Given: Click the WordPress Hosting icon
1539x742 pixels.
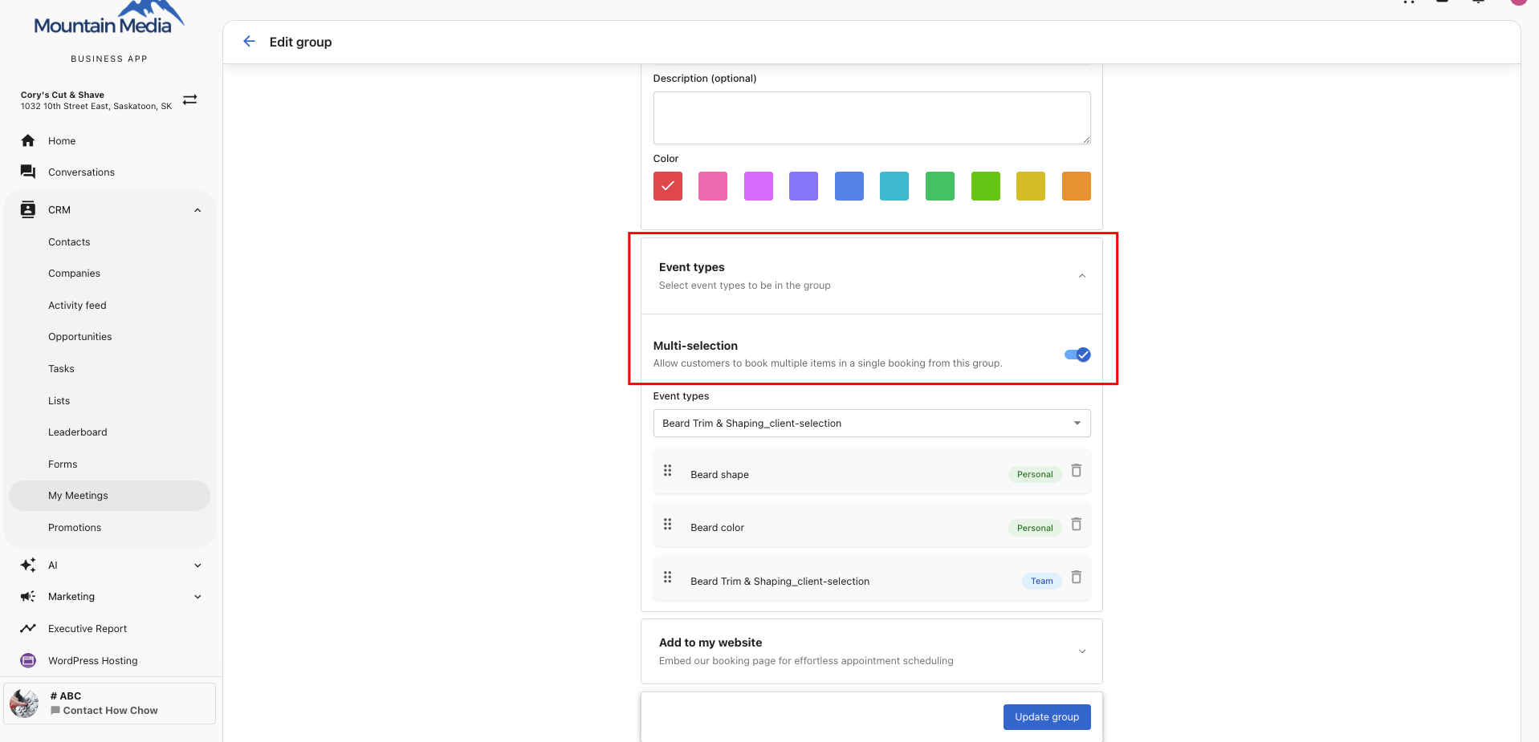Looking at the screenshot, I should pyautogui.click(x=28, y=660).
